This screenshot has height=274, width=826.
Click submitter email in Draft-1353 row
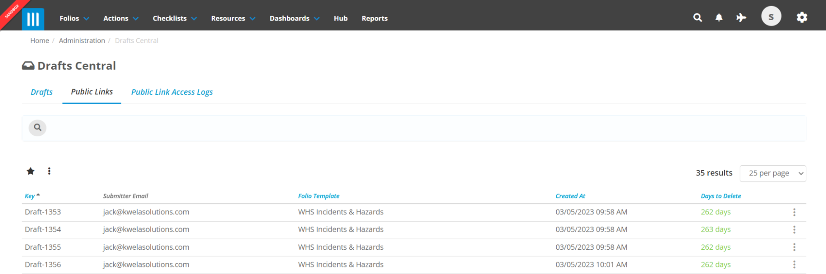pyautogui.click(x=146, y=212)
